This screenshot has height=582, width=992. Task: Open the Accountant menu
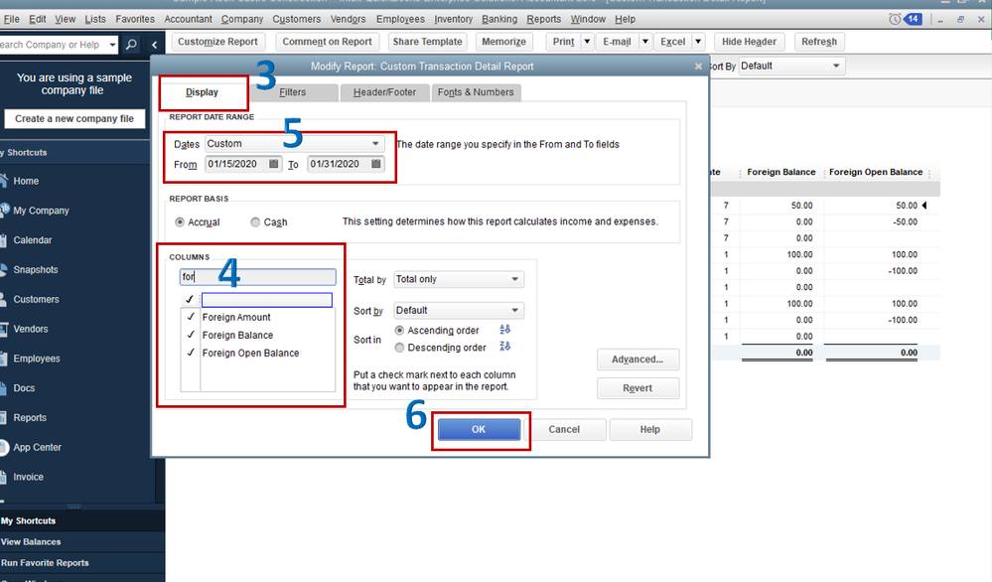(188, 19)
